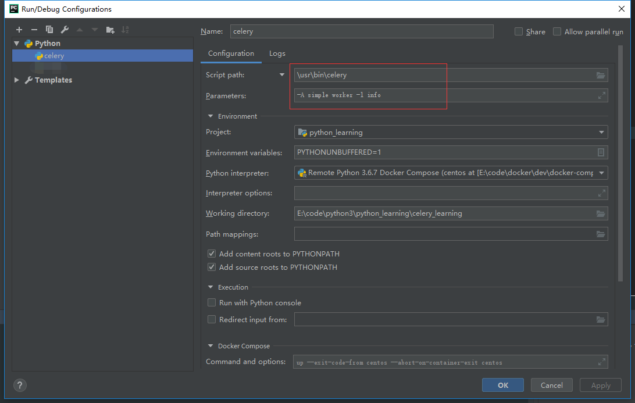Click the OK button
Viewport: 635px width, 403px height.
point(502,385)
